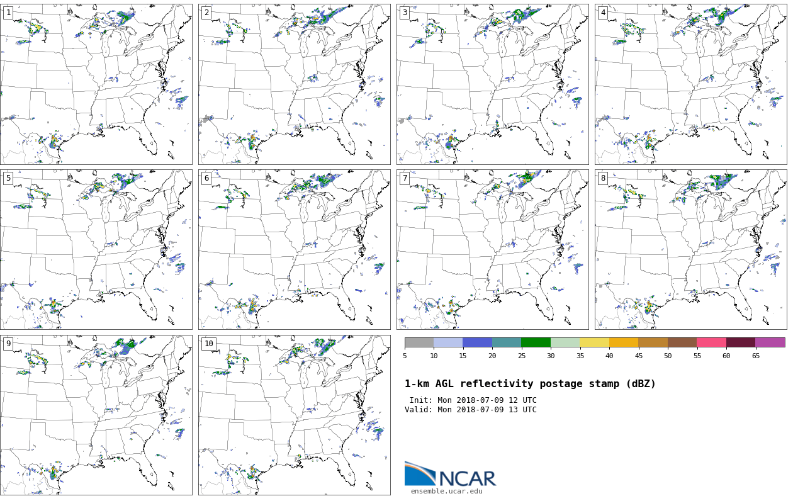Image resolution: width=793 pixels, height=496 pixels.
Task: Click the reflectivity postage stamp title
Action: point(530,384)
